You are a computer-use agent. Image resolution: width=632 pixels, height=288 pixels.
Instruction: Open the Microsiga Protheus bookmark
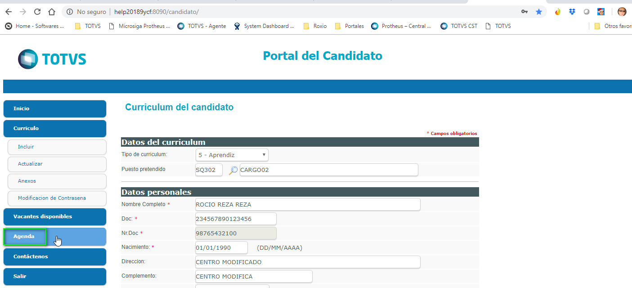[139, 26]
